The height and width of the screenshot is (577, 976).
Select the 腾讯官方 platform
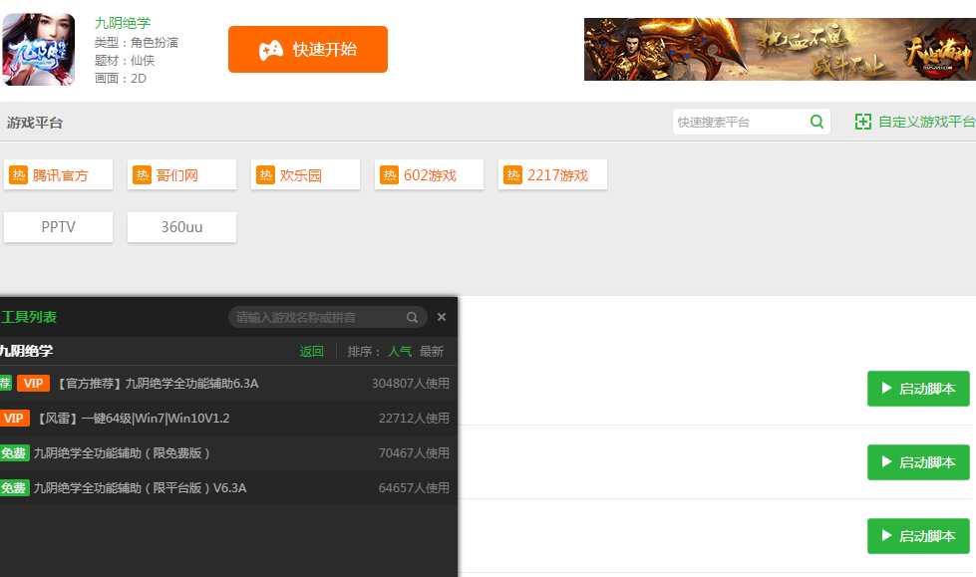(58, 175)
